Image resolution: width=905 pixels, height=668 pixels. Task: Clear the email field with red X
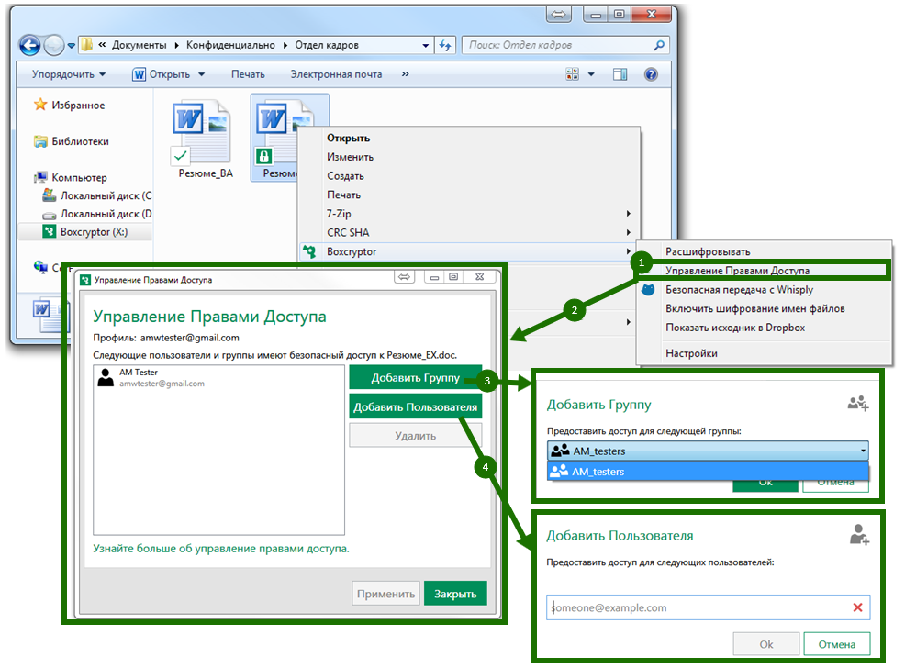(x=857, y=607)
